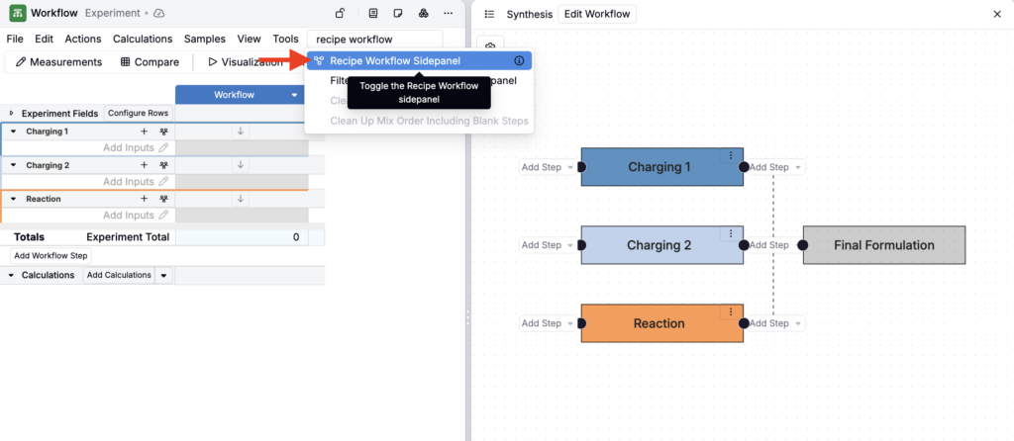Open the three-dot more options menu
1014x441 pixels.
click(449, 13)
